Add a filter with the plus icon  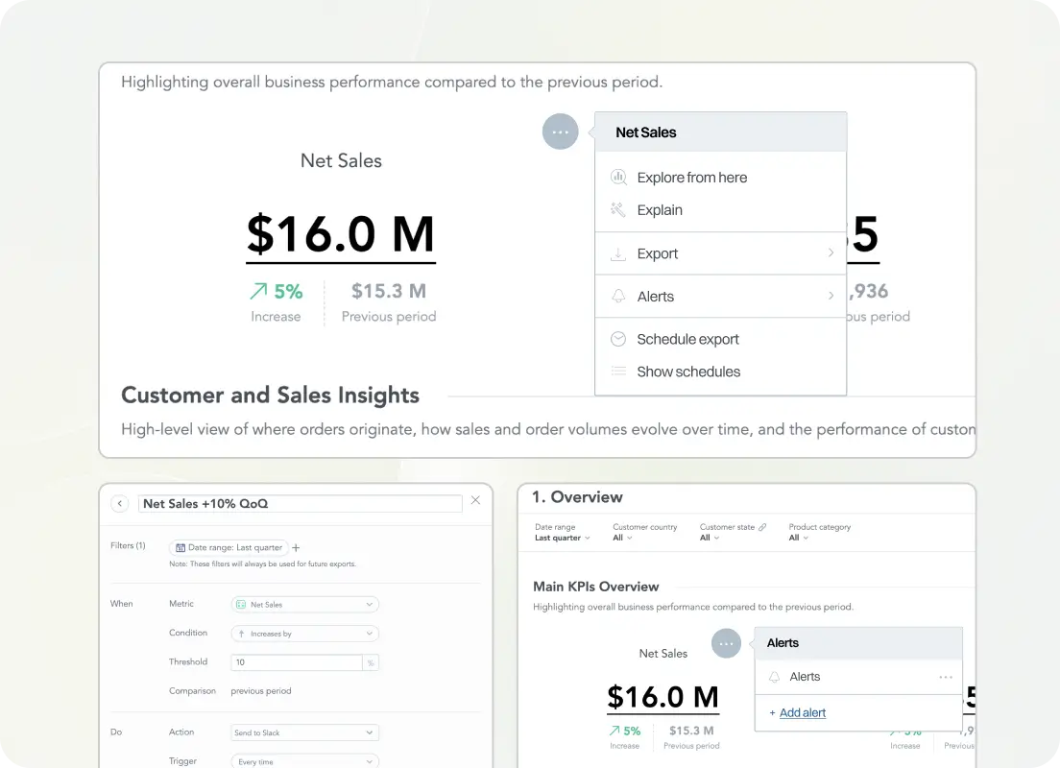tap(296, 547)
